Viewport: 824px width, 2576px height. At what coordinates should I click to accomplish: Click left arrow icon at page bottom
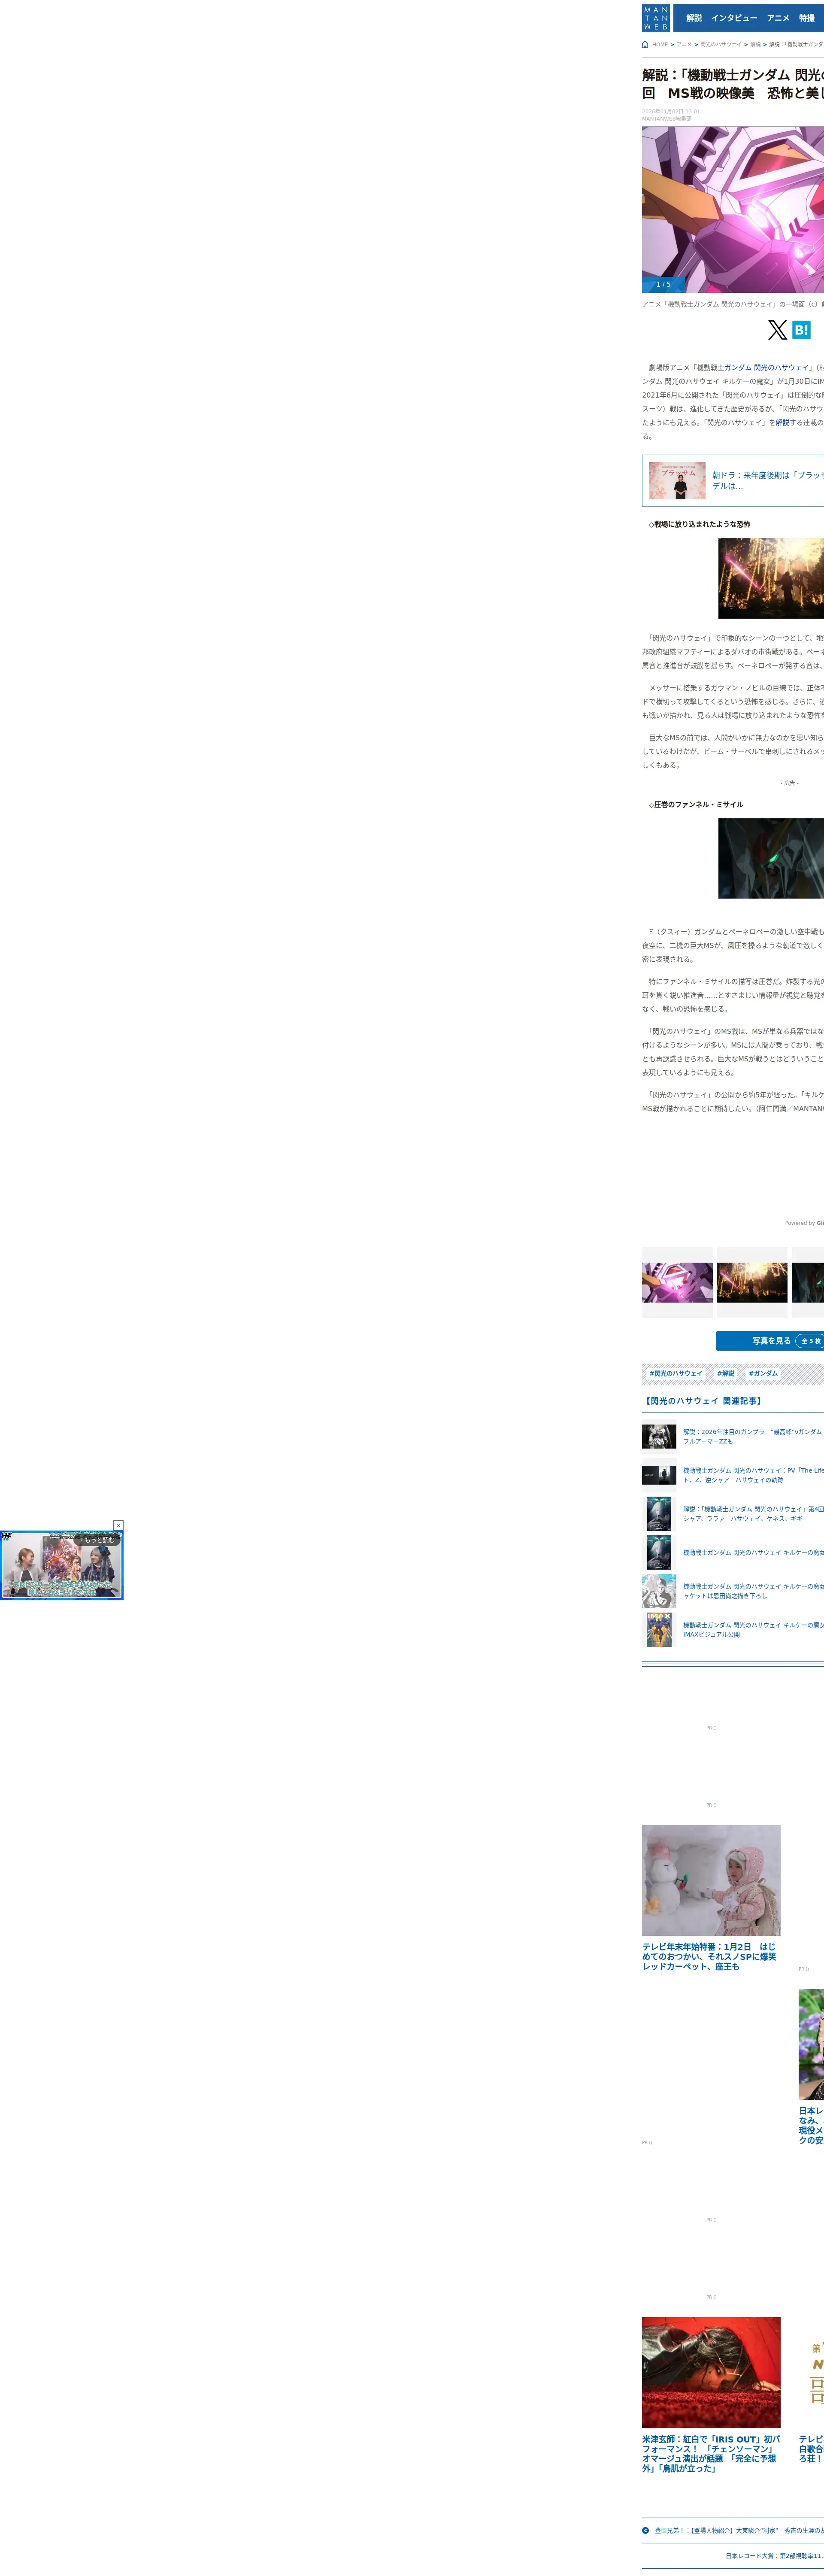click(x=646, y=2530)
